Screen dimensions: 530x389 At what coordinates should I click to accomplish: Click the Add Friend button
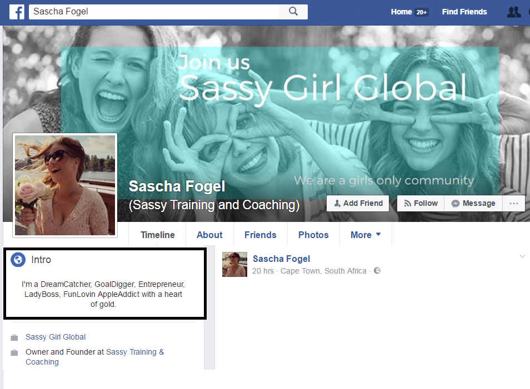(358, 203)
